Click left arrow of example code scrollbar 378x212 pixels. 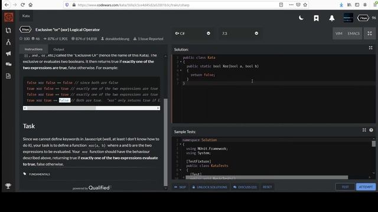25,108
